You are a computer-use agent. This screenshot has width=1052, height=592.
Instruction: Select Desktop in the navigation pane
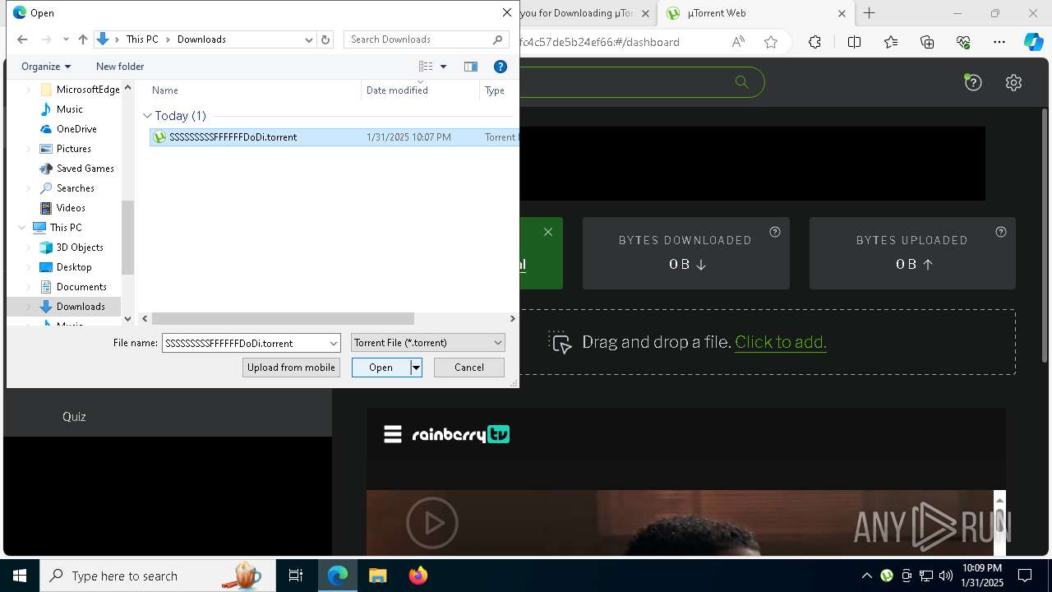point(74,267)
